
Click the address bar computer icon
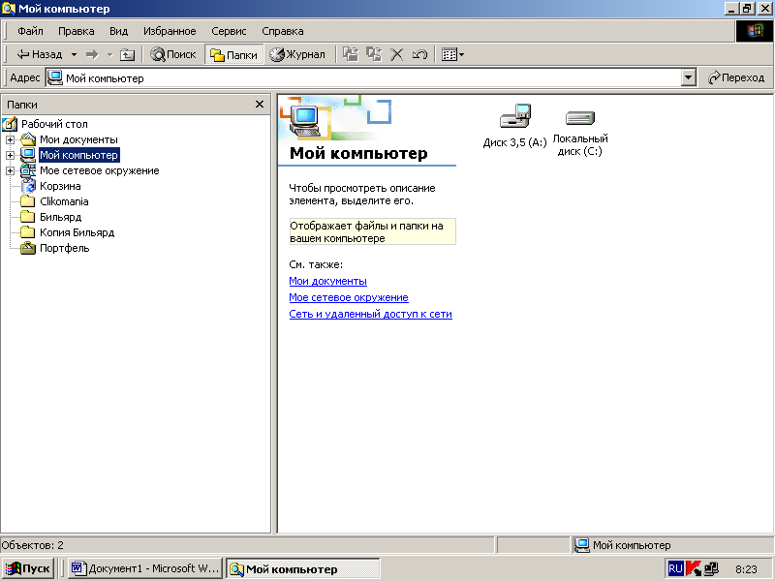click(55, 77)
